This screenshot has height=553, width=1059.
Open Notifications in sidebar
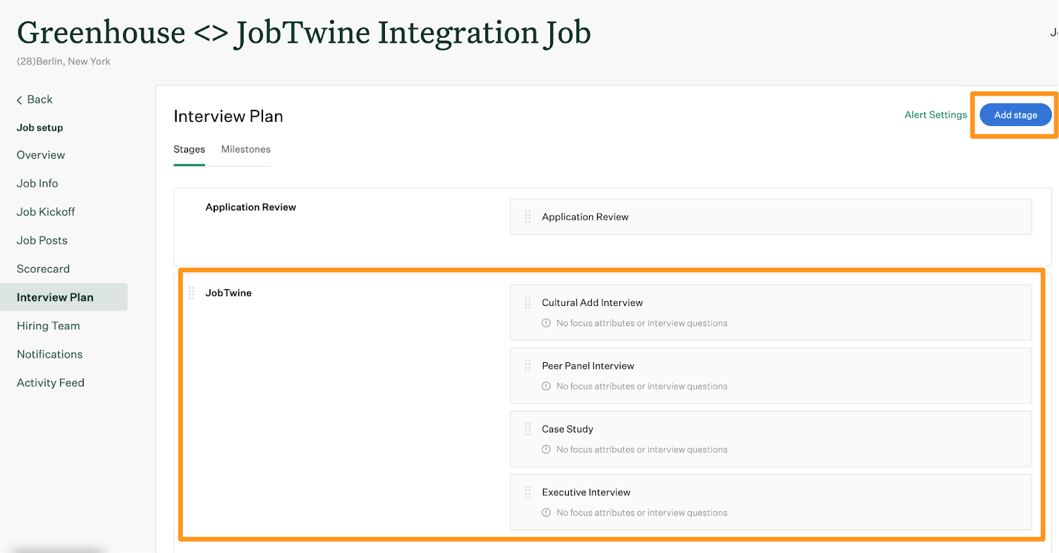(x=50, y=354)
